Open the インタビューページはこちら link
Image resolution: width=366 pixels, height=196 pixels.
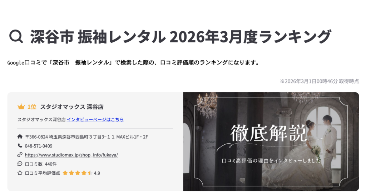(x=95, y=119)
